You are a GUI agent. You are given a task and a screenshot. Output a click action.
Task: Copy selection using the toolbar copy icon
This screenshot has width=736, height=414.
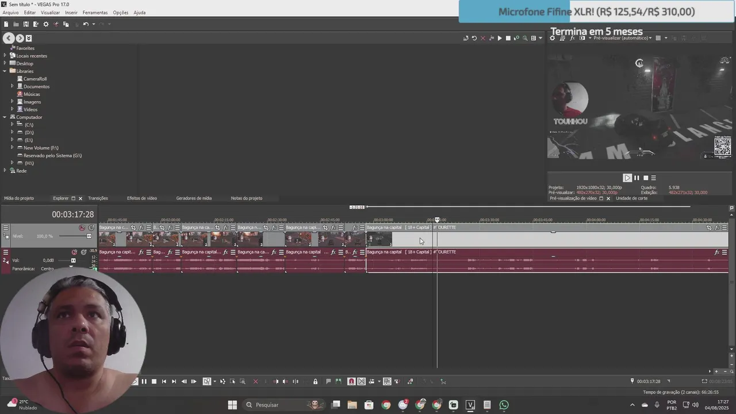coord(66,24)
